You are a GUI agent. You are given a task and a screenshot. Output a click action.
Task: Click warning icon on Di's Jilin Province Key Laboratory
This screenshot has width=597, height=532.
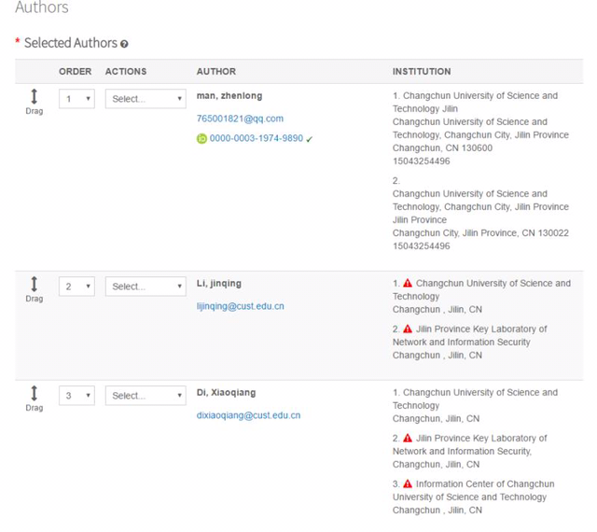point(408,438)
